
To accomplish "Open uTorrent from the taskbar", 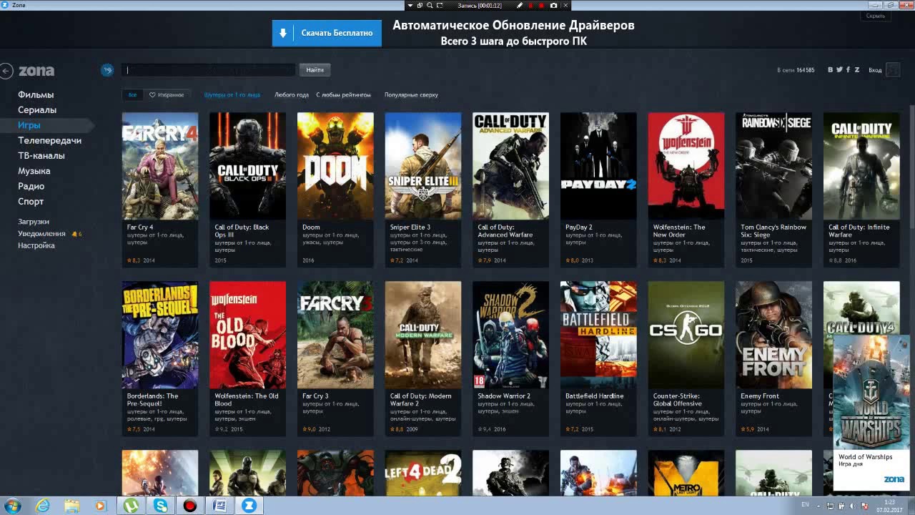I will pos(131,506).
